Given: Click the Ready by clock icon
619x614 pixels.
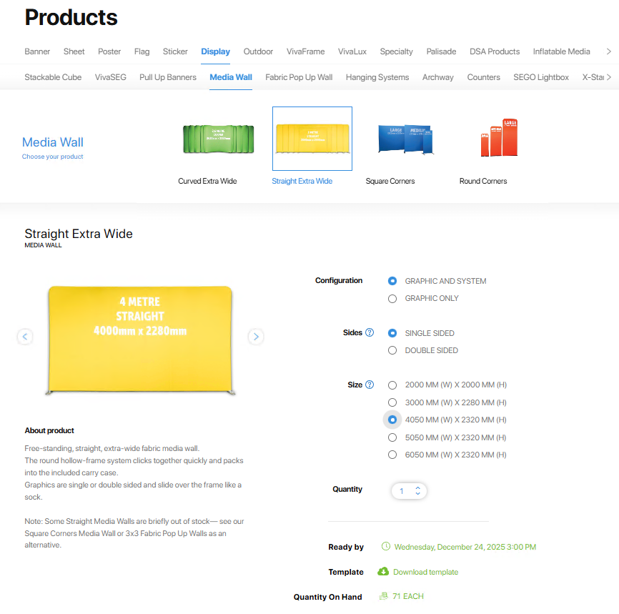Looking at the screenshot, I should 386,547.
